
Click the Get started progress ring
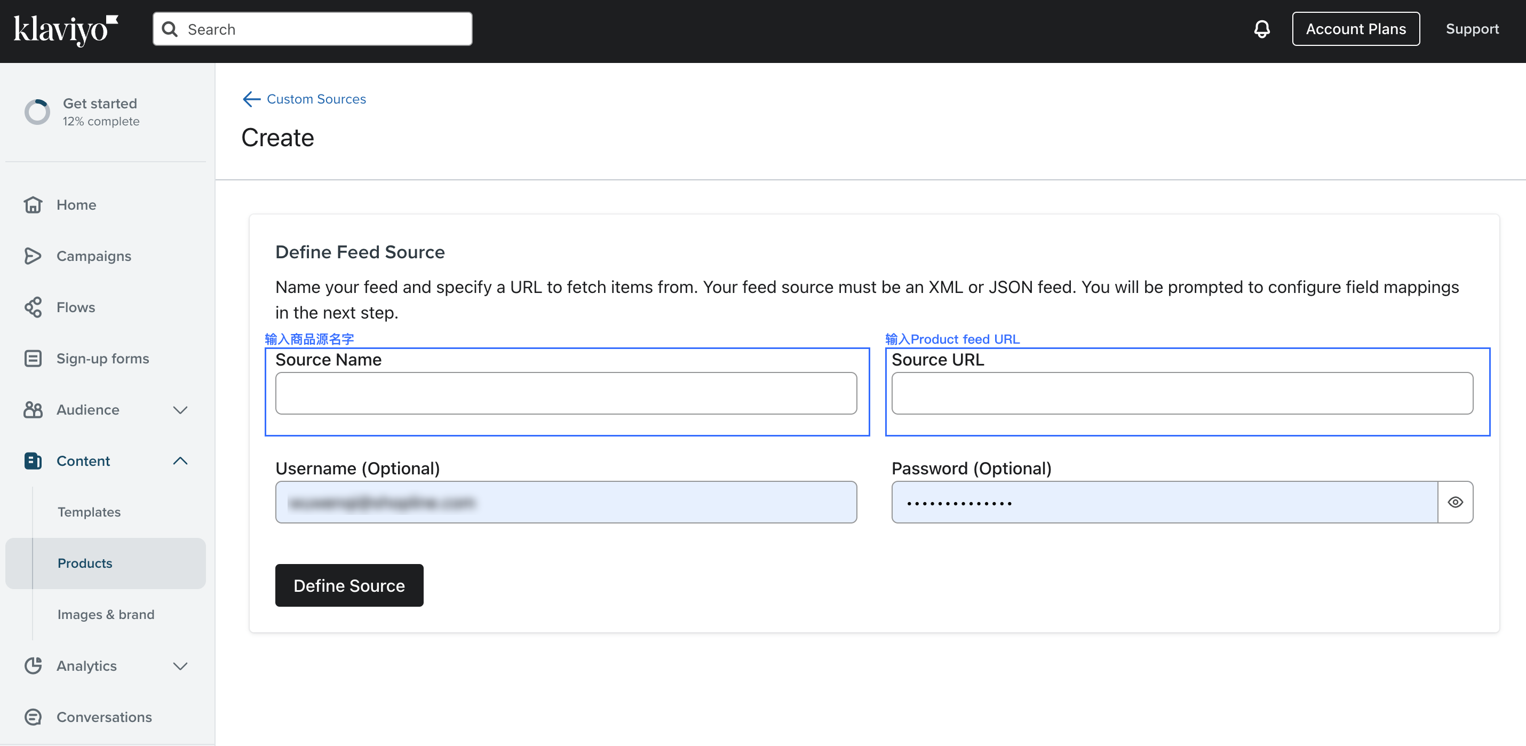point(37,112)
